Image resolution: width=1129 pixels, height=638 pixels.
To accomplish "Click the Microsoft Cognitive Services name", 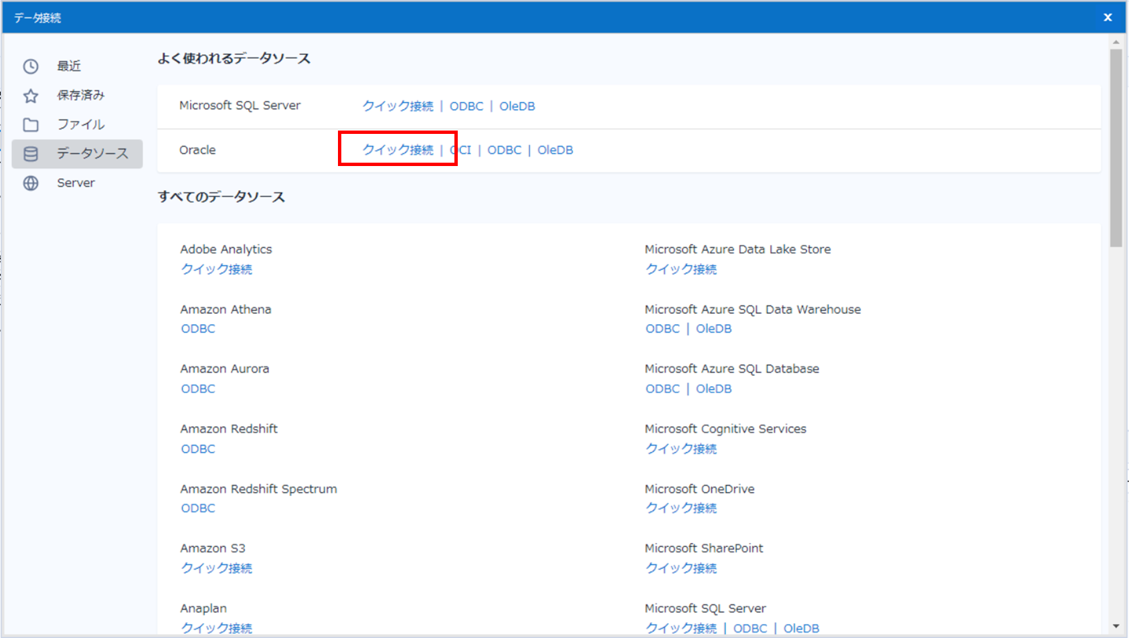I will (725, 429).
